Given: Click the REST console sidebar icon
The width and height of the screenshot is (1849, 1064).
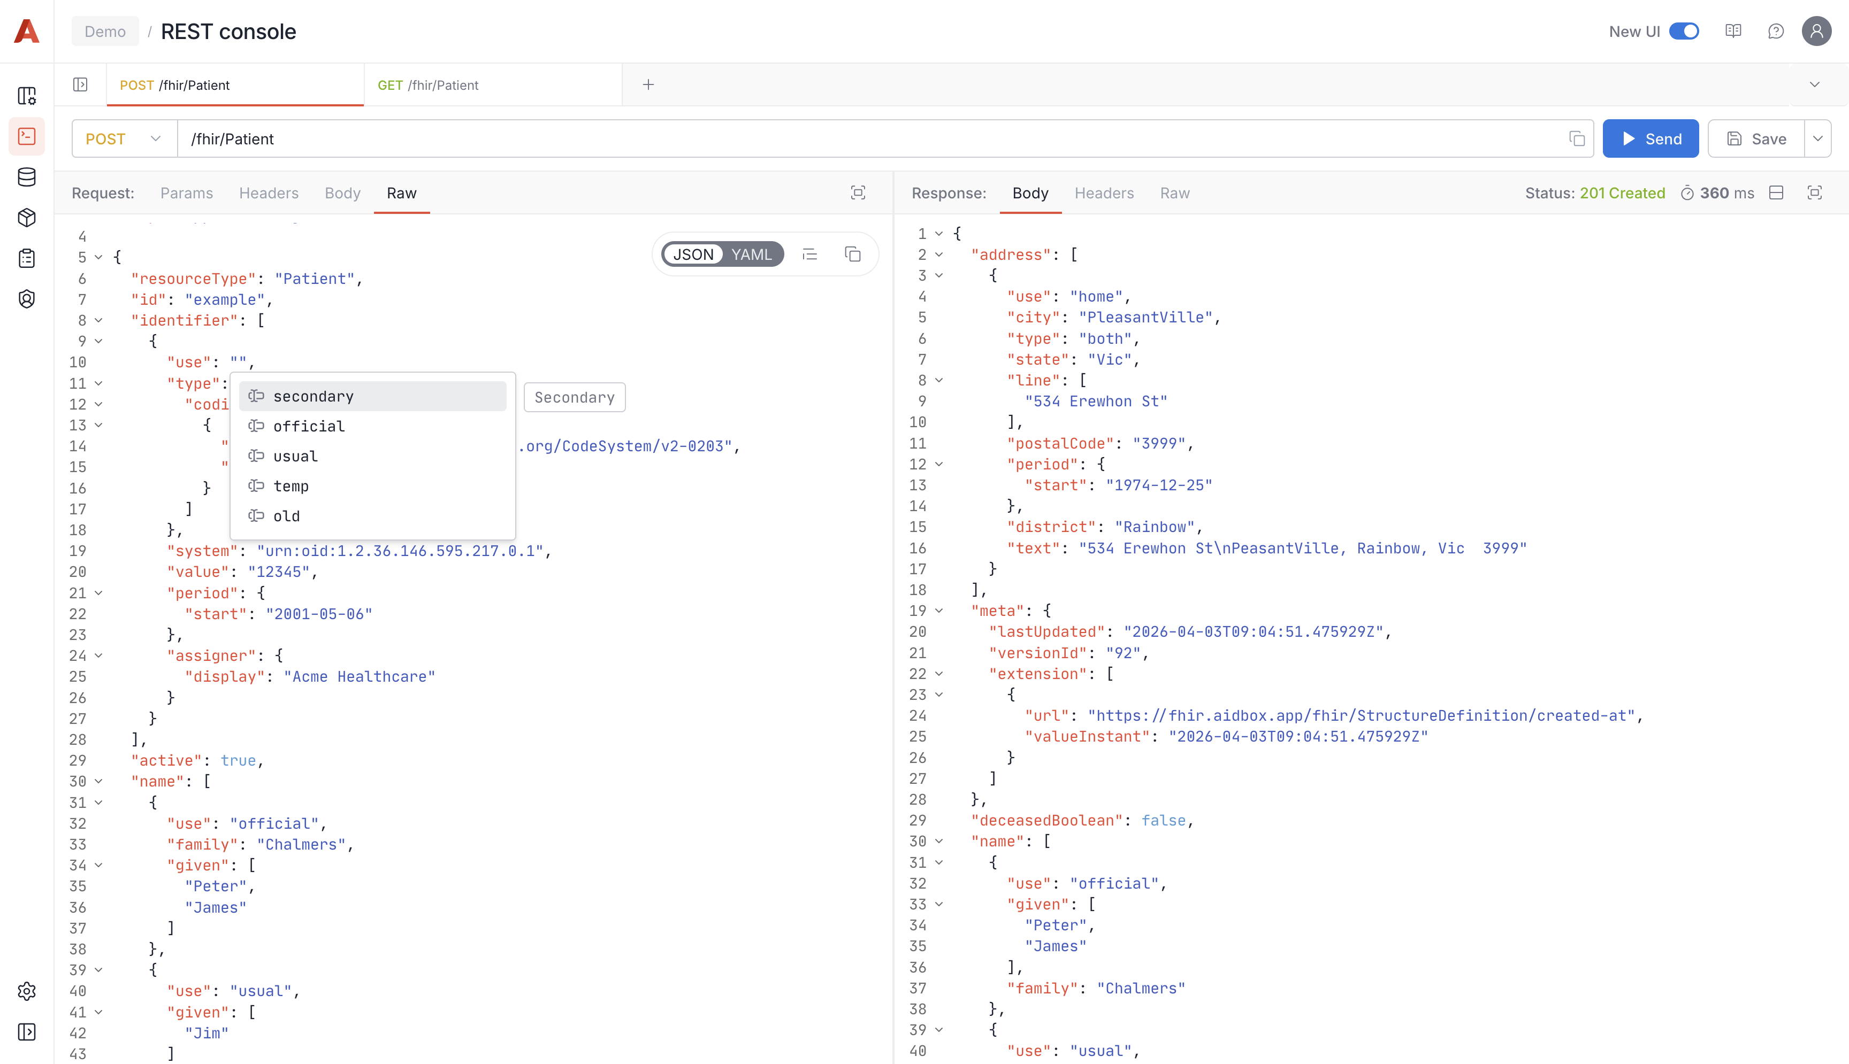Looking at the screenshot, I should (x=26, y=137).
